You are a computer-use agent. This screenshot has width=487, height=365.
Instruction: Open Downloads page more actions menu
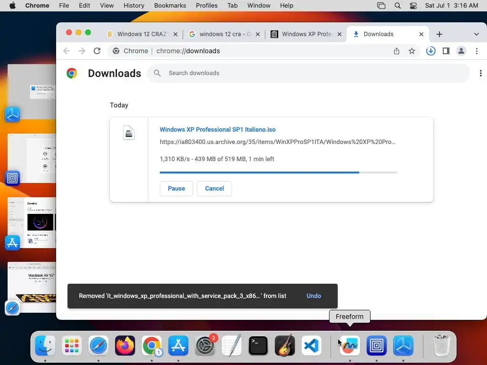click(x=480, y=73)
